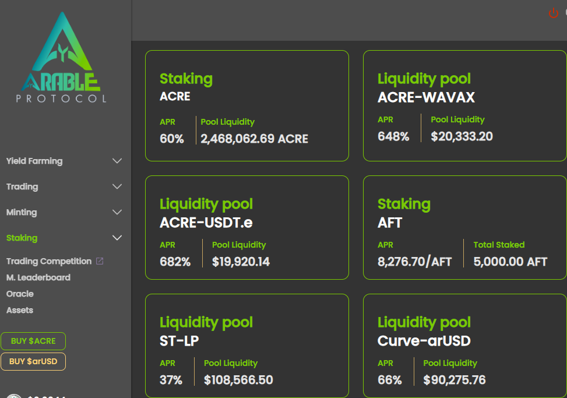
Task: Expand the Yield Farming chevron
Action: 117,161
